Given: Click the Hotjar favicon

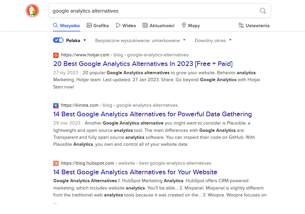Looking at the screenshot, I should tap(56, 55).
